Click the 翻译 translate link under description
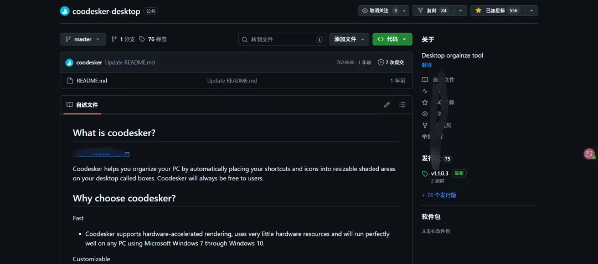This screenshot has height=264, width=598. click(427, 65)
